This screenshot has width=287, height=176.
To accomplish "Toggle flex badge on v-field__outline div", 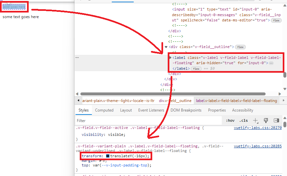I will [x=240, y=47].
